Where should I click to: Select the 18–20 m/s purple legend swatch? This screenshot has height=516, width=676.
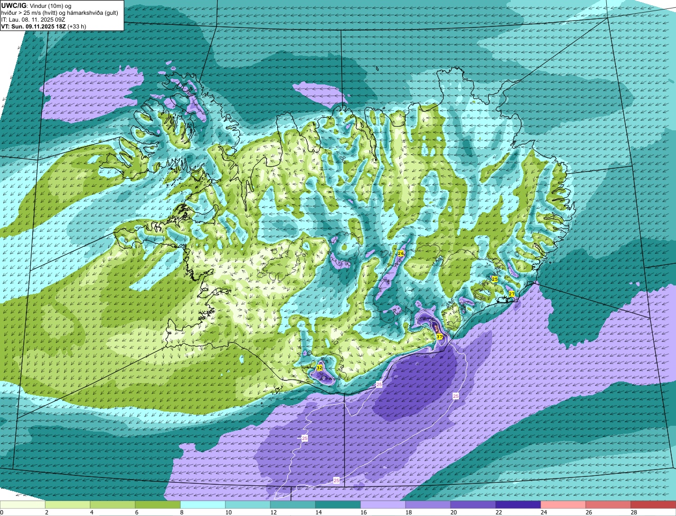428,504
